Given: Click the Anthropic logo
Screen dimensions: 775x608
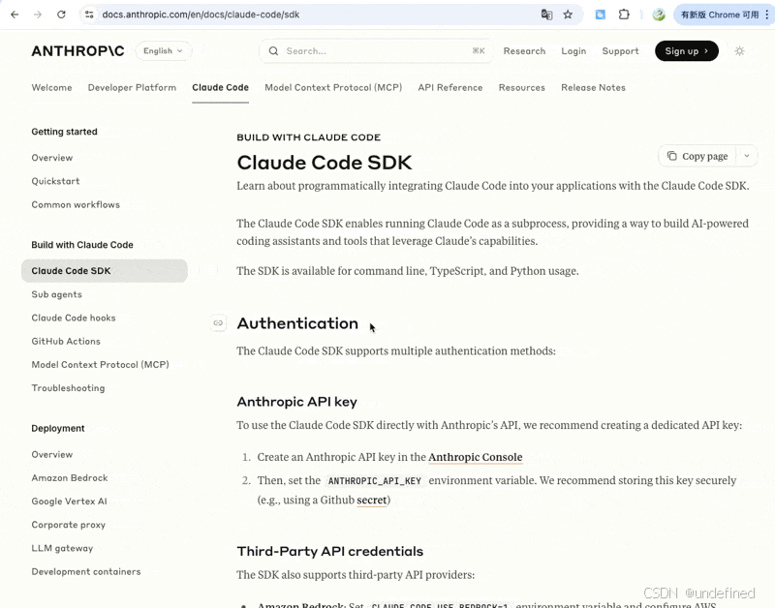Looking at the screenshot, I should click(x=77, y=51).
